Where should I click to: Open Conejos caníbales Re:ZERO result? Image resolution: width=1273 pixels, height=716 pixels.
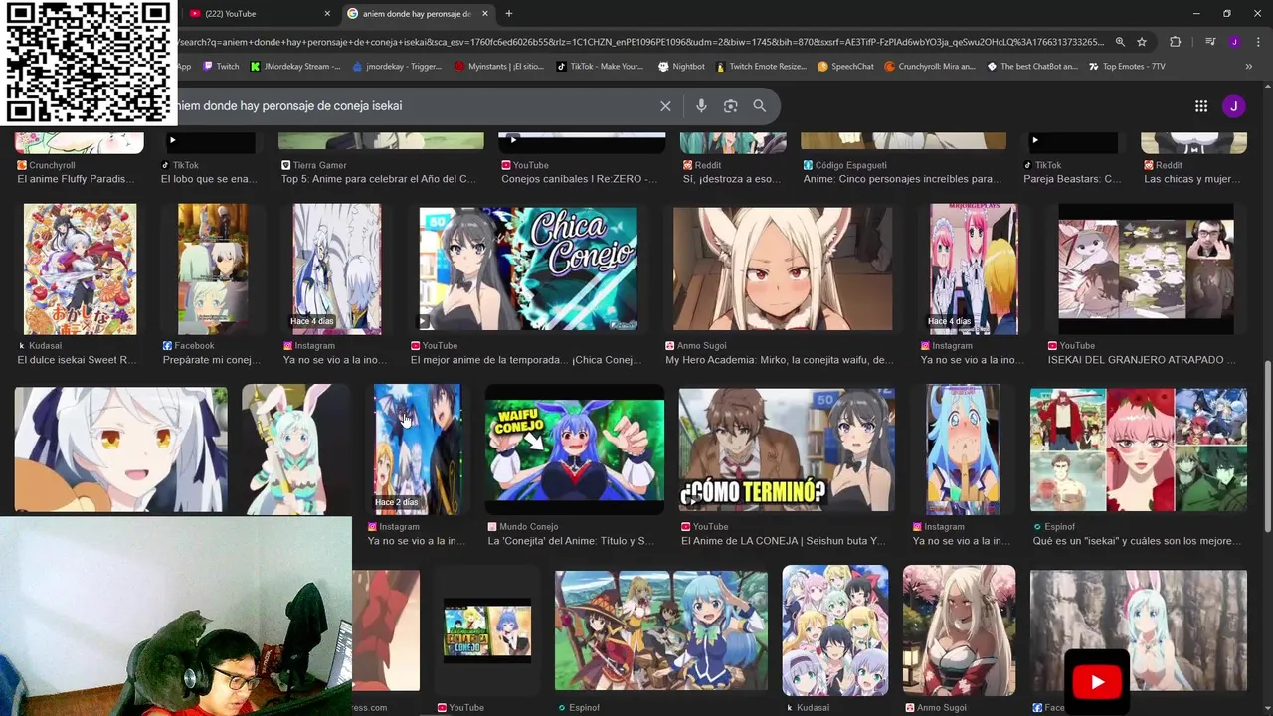tap(580, 179)
